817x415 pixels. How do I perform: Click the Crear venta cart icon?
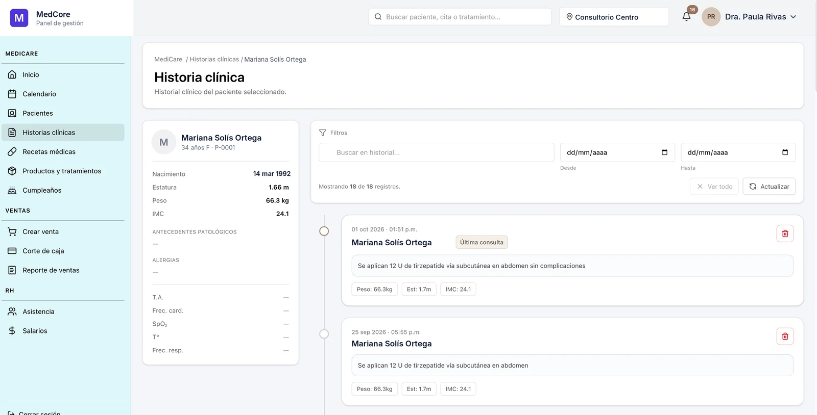tap(12, 231)
